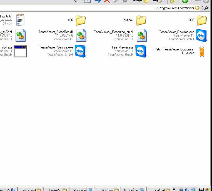Viewport: 212px width, 191px height.
Task: Select the _x64.exe window-style application icon
Action: tap(20, 51)
